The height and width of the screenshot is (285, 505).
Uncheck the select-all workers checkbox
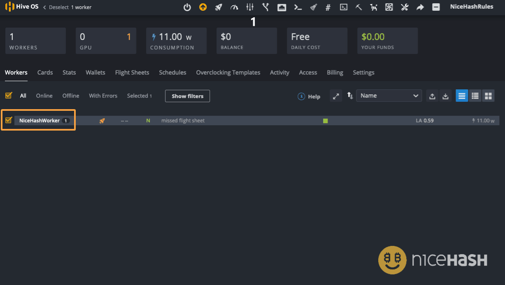(x=8, y=95)
